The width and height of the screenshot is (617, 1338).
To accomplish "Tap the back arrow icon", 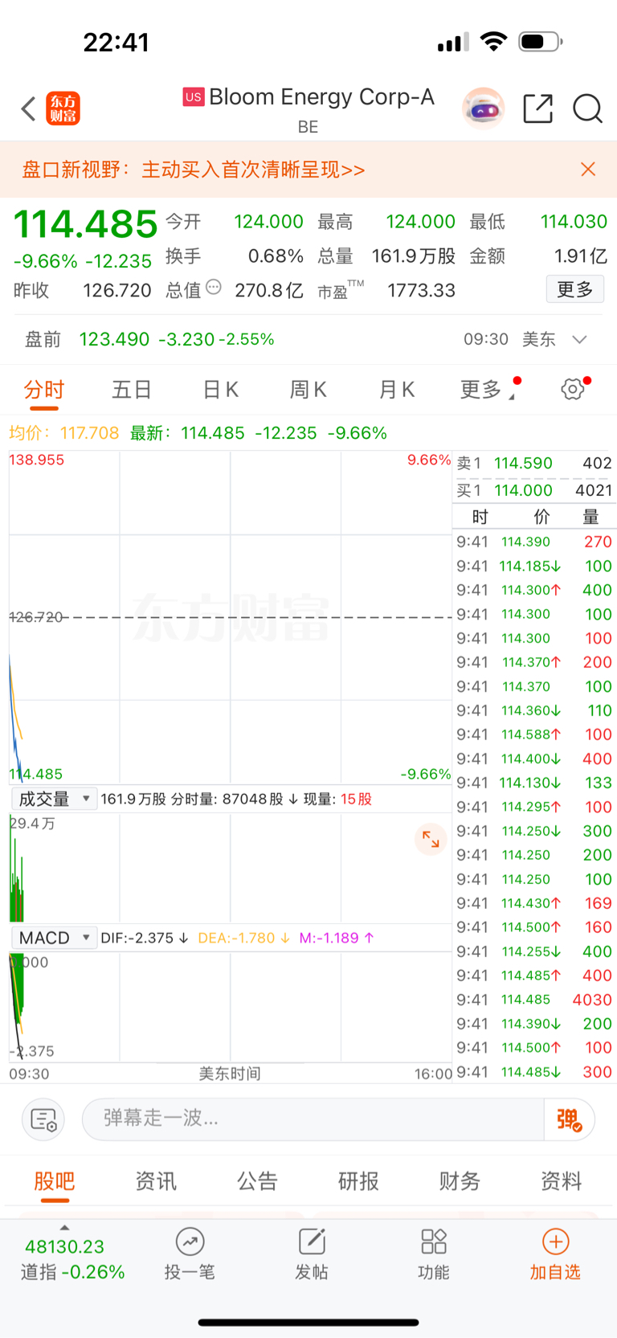I will [x=28, y=108].
